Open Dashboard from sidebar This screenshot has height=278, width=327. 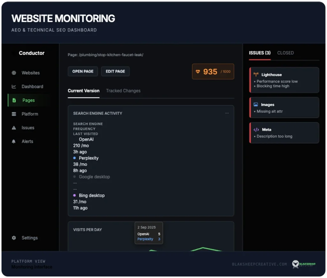[32, 86]
